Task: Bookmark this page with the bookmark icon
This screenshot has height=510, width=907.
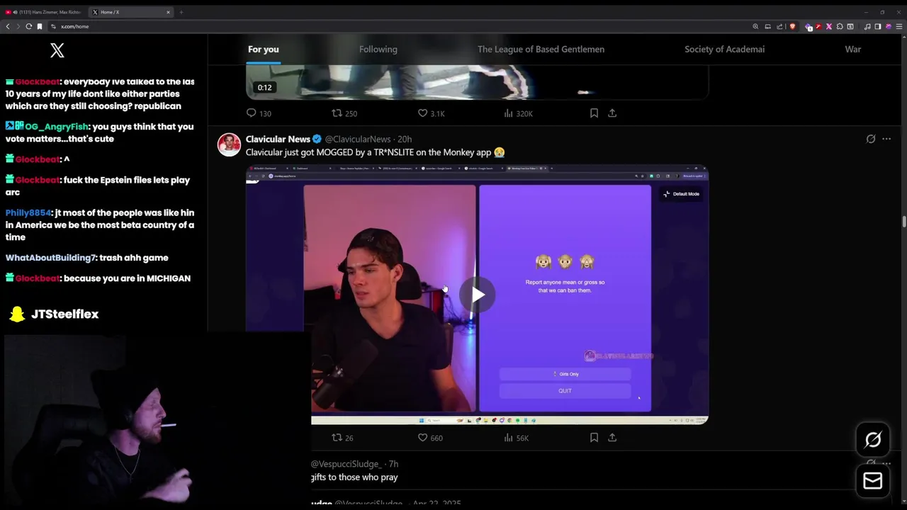Action: pos(40,26)
